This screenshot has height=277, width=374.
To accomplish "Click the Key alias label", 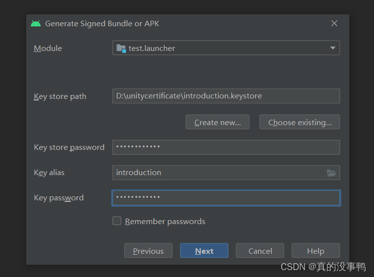I will pos(49,173).
